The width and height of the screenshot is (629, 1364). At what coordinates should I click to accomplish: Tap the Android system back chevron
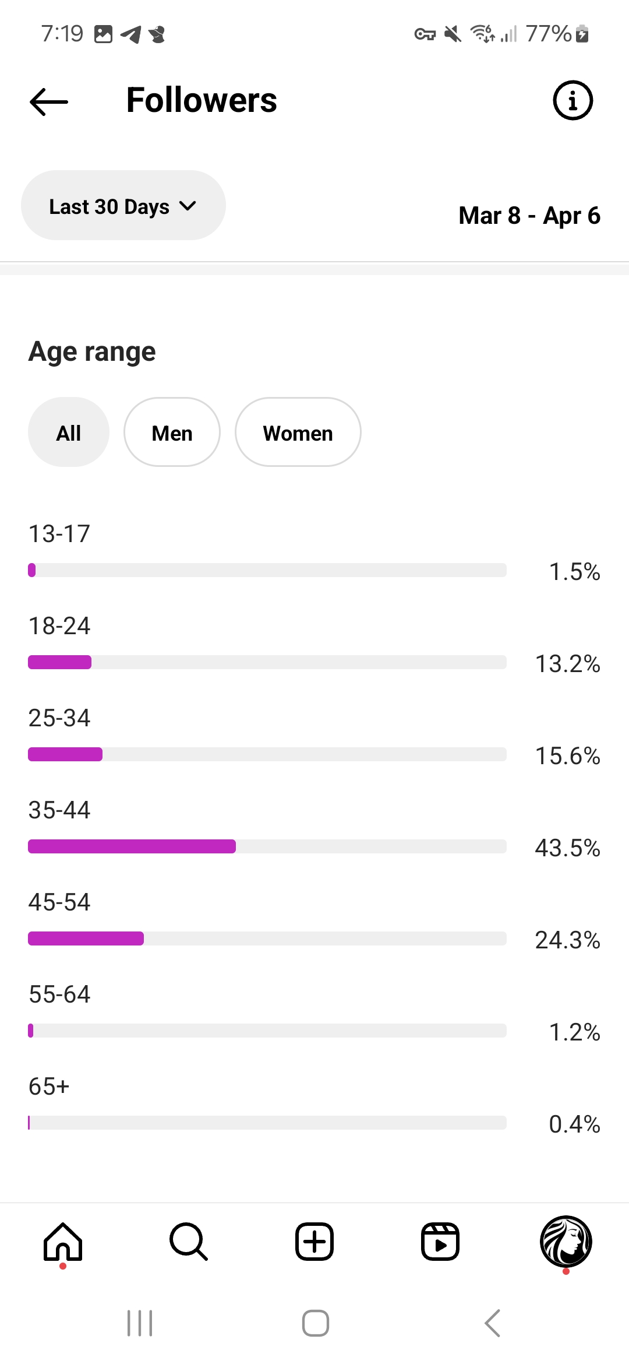point(493,1323)
